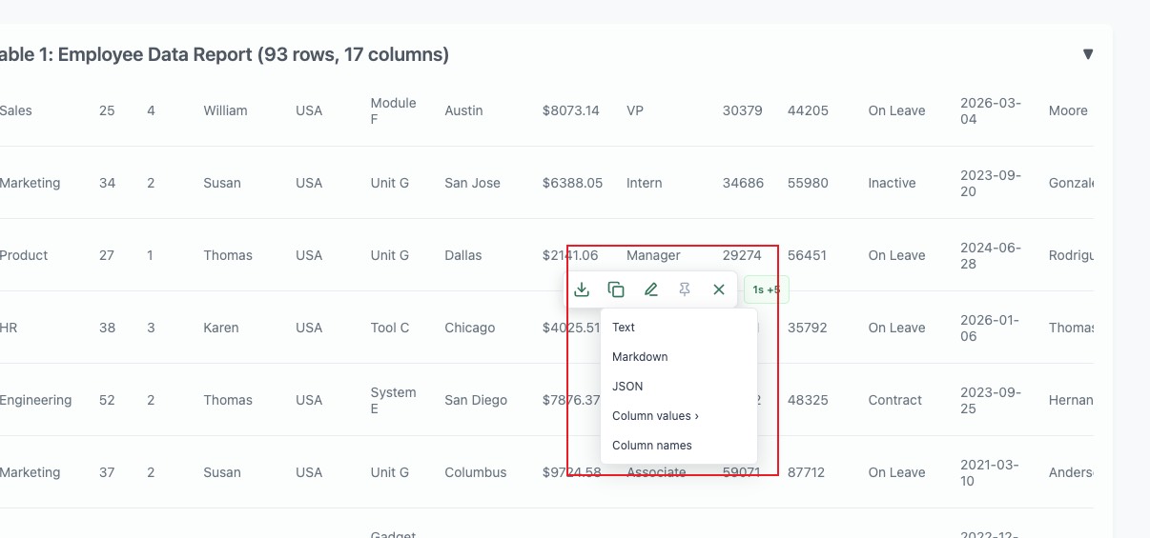Click the age '27' cell
Viewport: 1150px width, 538px height.
(x=107, y=255)
